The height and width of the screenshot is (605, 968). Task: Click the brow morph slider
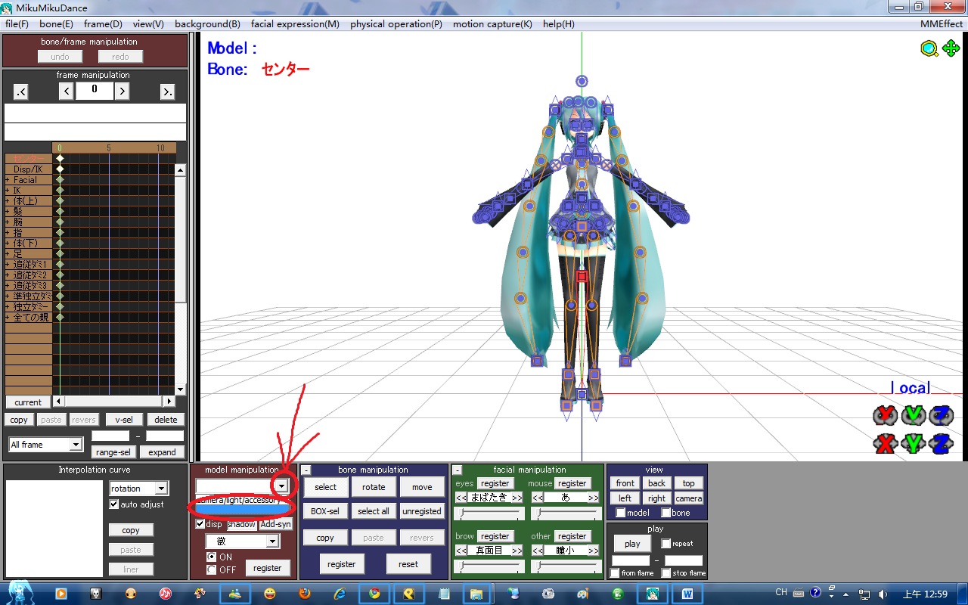489,566
